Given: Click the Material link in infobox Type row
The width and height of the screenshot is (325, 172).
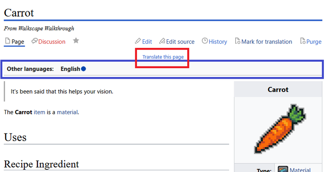Looking at the screenshot, I should click(300, 170).
